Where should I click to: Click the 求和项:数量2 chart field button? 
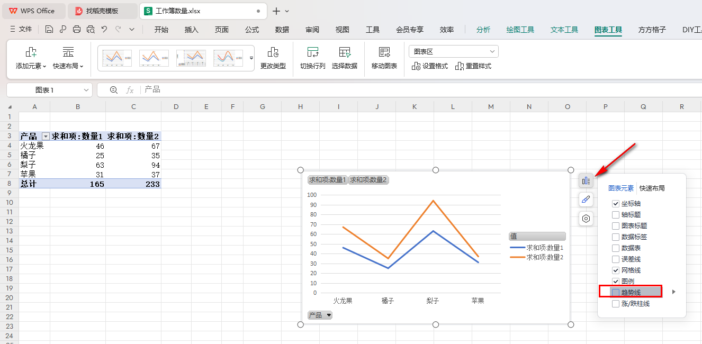tap(368, 180)
